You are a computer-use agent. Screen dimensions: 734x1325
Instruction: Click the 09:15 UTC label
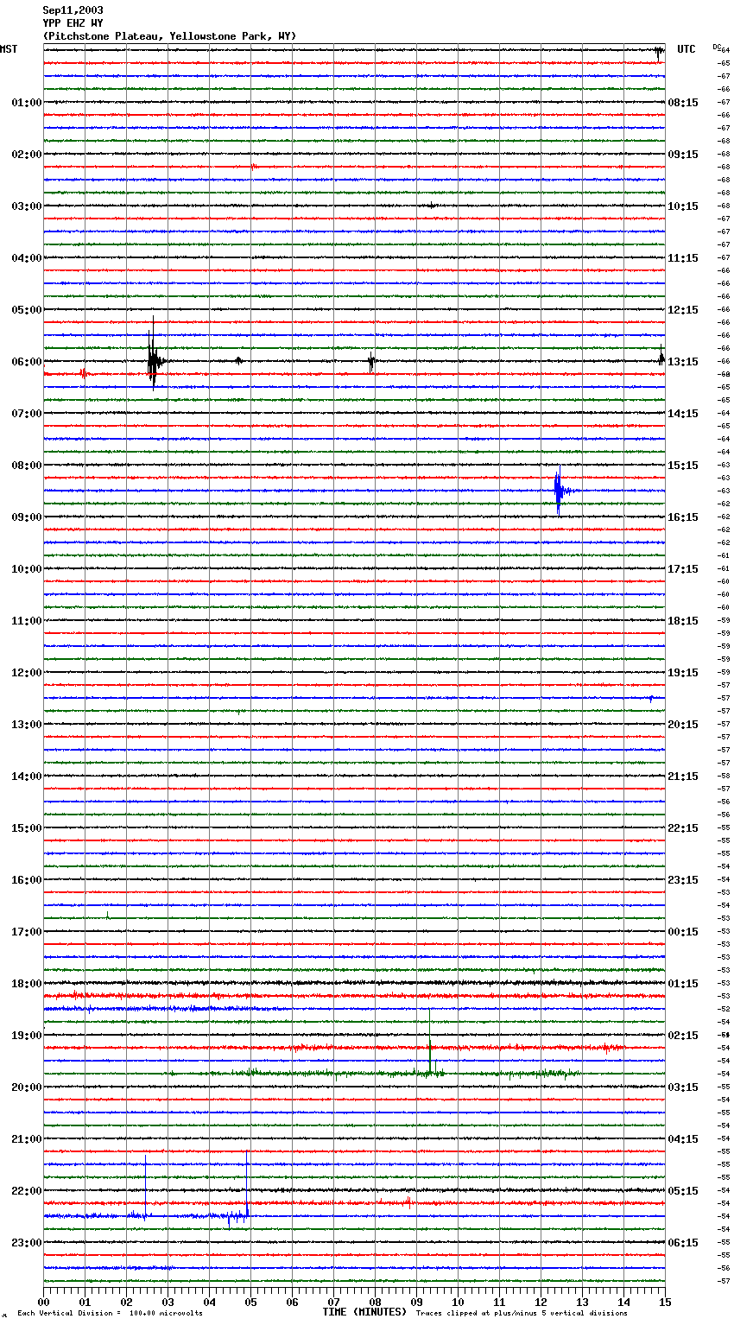click(683, 155)
